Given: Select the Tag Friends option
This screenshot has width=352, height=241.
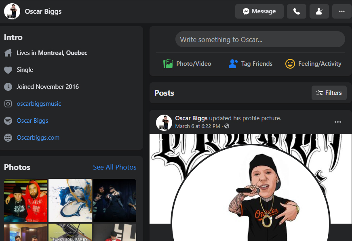Looking at the screenshot, I should coord(251,64).
